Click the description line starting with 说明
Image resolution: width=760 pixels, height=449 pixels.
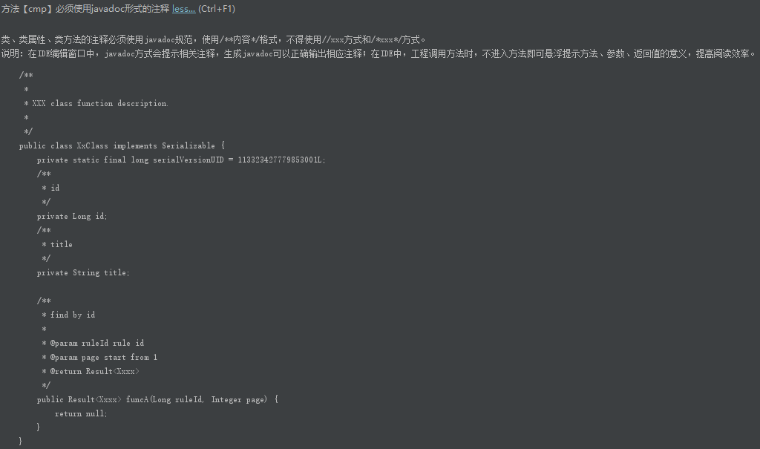377,53
